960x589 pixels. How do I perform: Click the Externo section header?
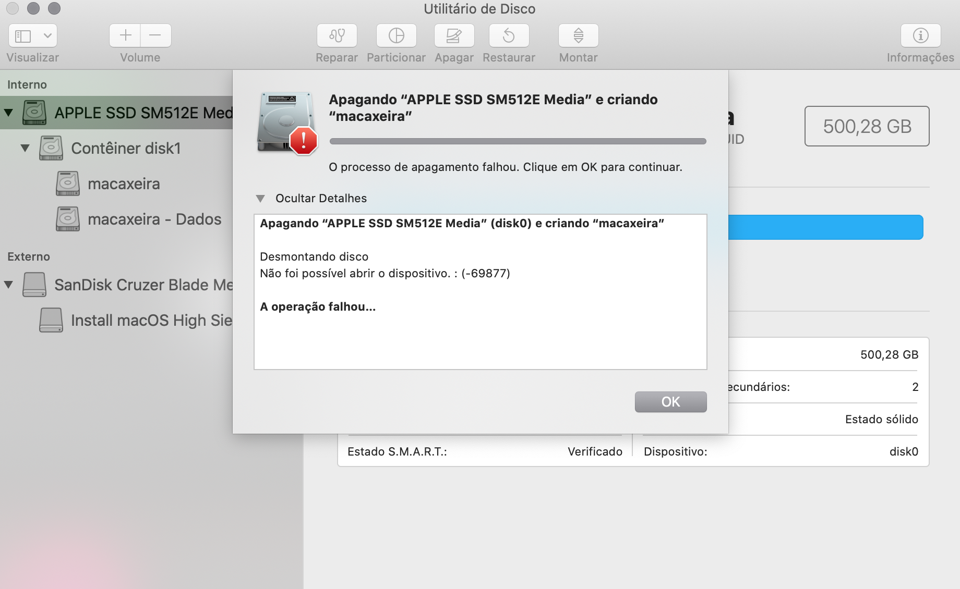pyautogui.click(x=29, y=256)
